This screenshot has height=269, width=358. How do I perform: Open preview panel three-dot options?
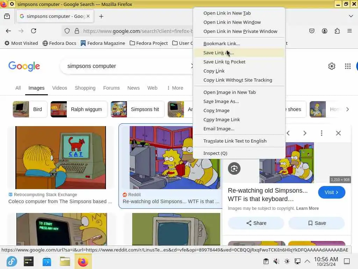click(x=322, y=133)
